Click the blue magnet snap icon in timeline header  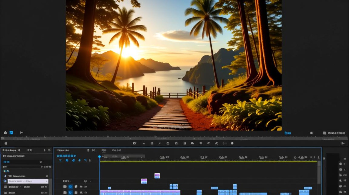click(67, 160)
